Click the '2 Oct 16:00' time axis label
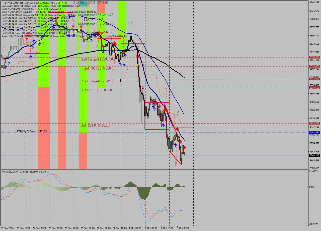Viewport: 321px width, 231px height. click(167, 228)
